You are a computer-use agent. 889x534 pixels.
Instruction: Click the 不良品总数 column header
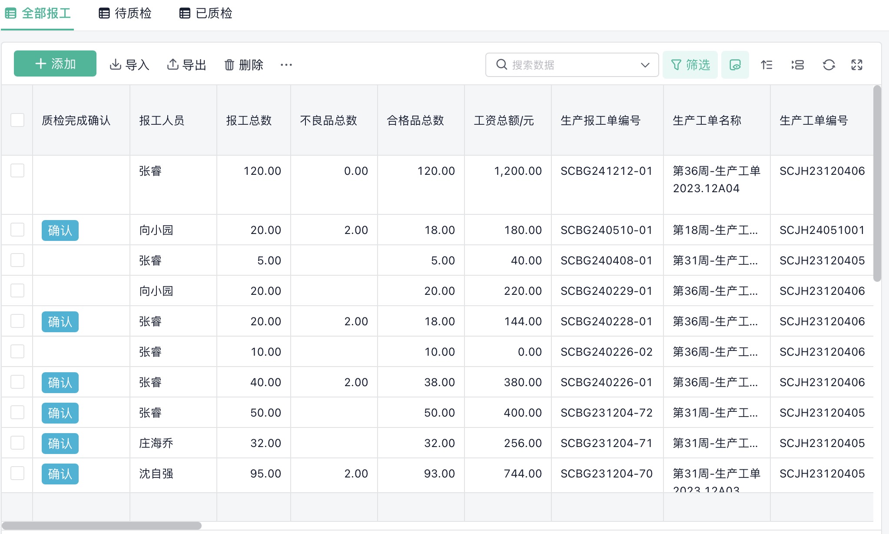pos(334,120)
